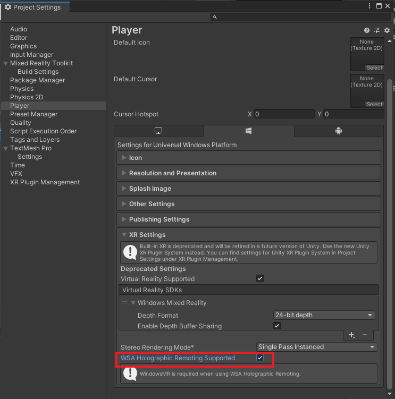Open the Preset Manager settings

coord(33,114)
